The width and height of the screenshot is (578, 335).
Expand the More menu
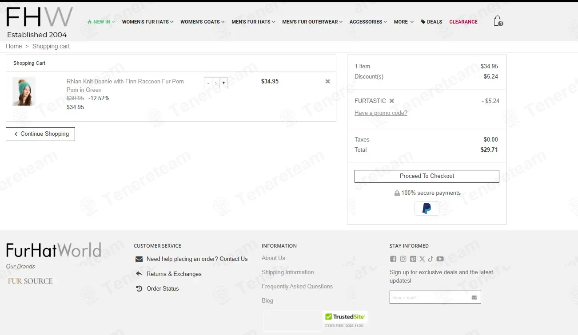403,22
